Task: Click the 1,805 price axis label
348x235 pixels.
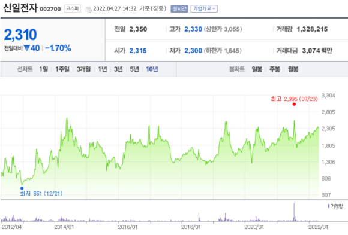Action: 328,145
